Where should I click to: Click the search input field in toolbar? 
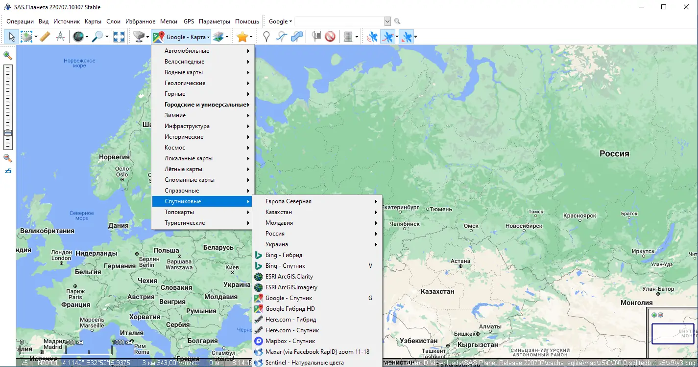[x=339, y=22]
